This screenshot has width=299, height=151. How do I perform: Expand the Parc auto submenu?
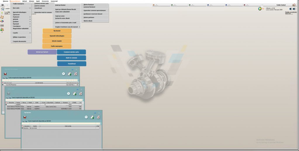pos(21,8)
